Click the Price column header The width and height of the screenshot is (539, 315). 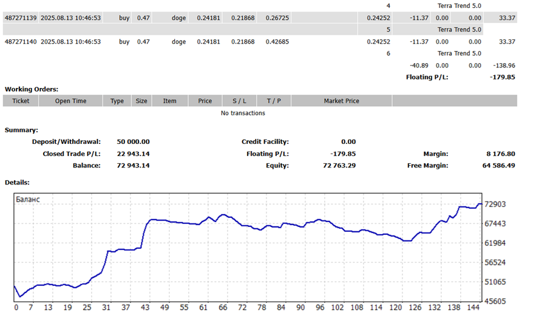(x=205, y=101)
